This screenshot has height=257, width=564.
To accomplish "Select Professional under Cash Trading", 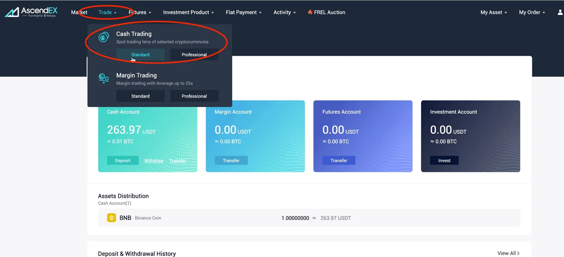I will pos(194,55).
